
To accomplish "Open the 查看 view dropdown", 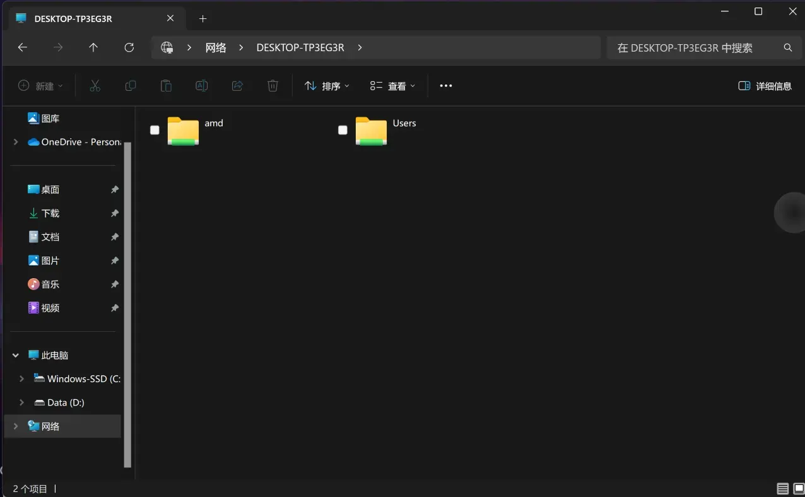I will point(392,86).
